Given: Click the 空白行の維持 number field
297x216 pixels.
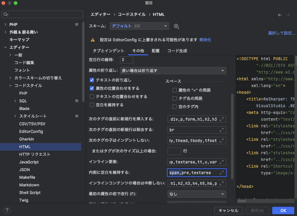Looking at the screenshot, I should [x=127, y=60].
